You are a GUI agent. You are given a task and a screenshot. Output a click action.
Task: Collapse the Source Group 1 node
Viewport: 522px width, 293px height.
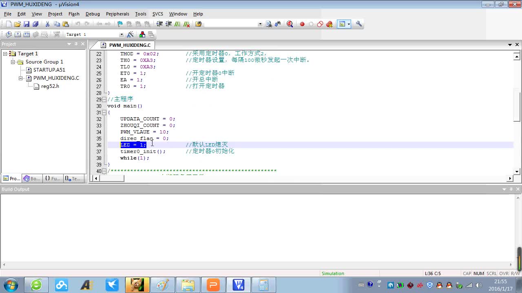coord(13,62)
